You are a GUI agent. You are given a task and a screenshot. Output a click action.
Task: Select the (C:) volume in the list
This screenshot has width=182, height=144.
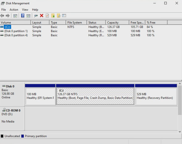[7, 27]
